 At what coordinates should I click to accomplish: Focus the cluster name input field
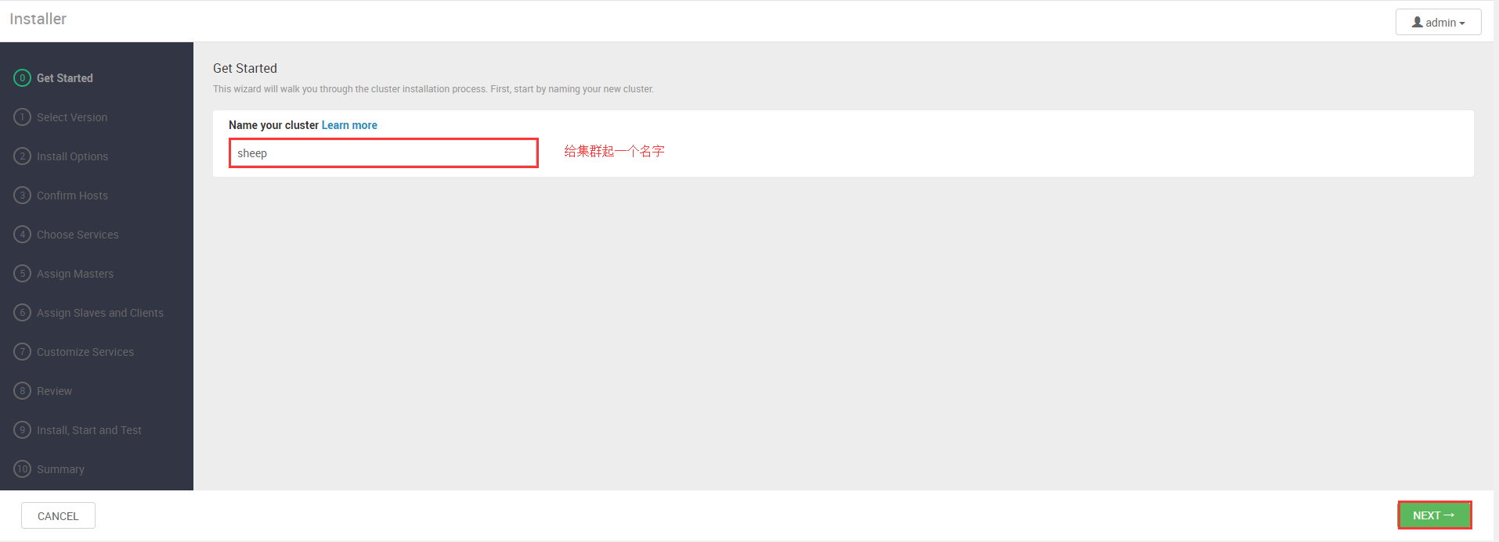383,153
